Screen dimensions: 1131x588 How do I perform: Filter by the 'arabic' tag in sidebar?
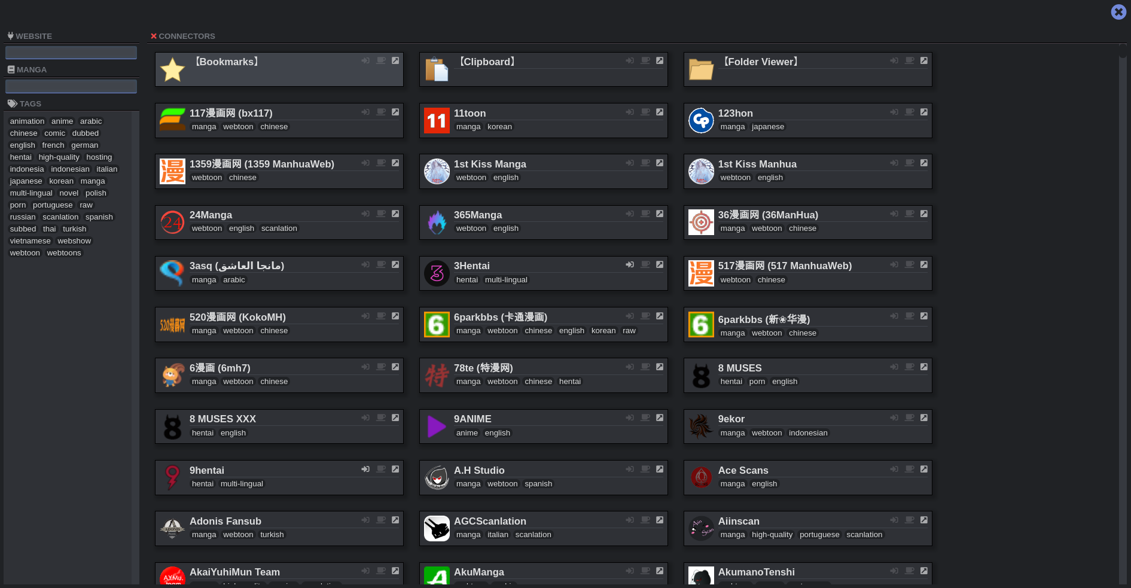[91, 121]
